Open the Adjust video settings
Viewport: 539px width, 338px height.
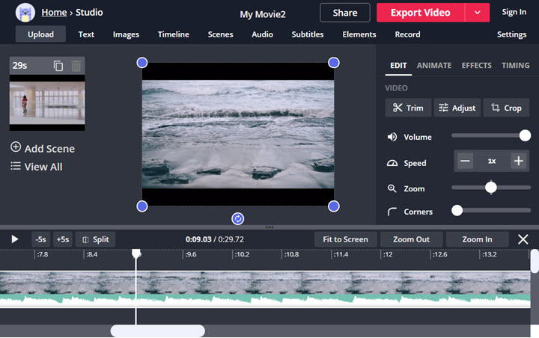(x=456, y=108)
